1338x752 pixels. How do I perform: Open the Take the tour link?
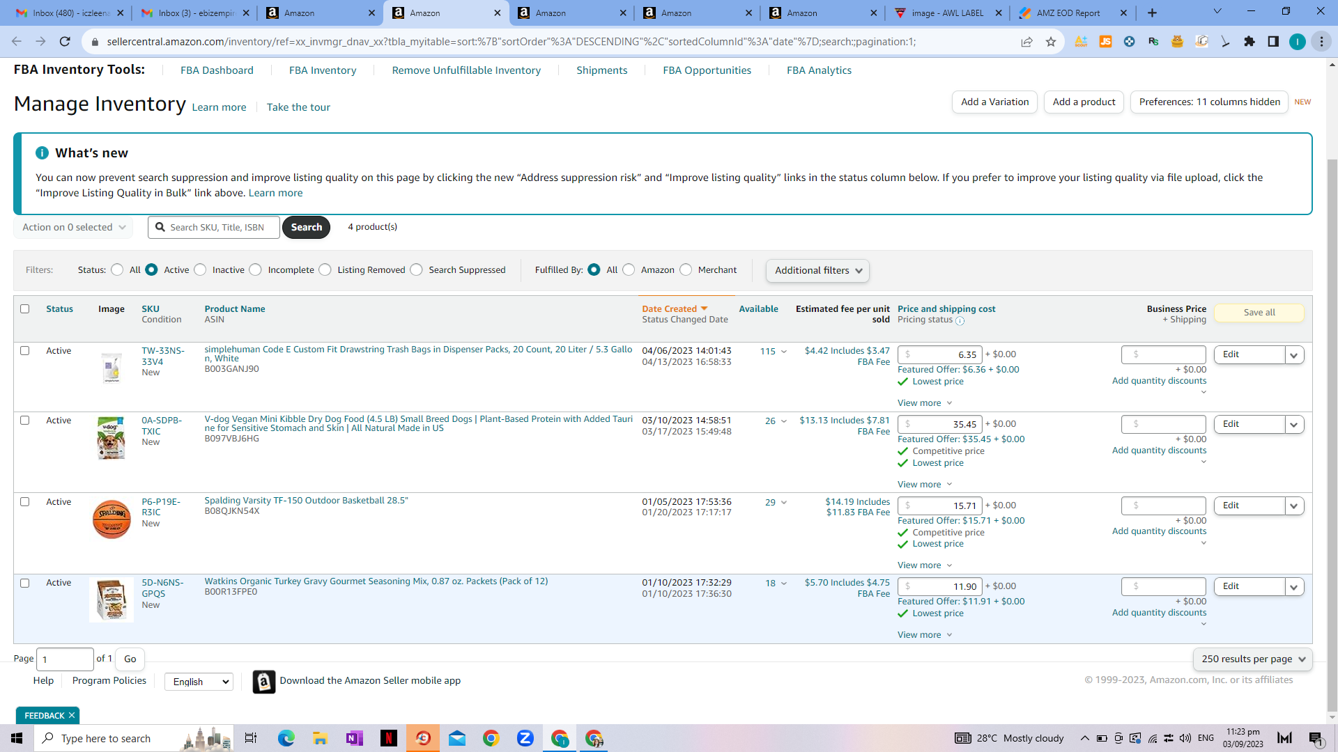[x=298, y=107]
